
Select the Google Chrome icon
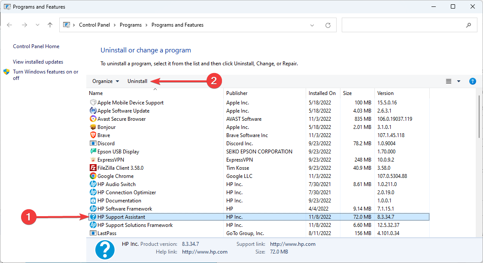[x=93, y=176]
